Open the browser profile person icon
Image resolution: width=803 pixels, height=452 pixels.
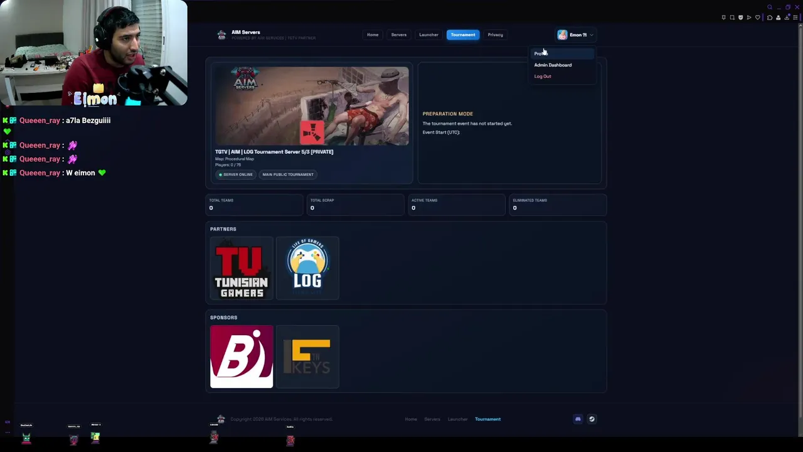tap(779, 18)
